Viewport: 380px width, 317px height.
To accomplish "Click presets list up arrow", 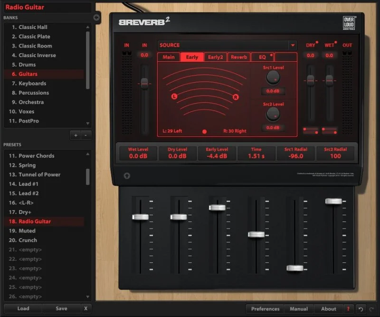I will pyautogui.click(x=88, y=154).
